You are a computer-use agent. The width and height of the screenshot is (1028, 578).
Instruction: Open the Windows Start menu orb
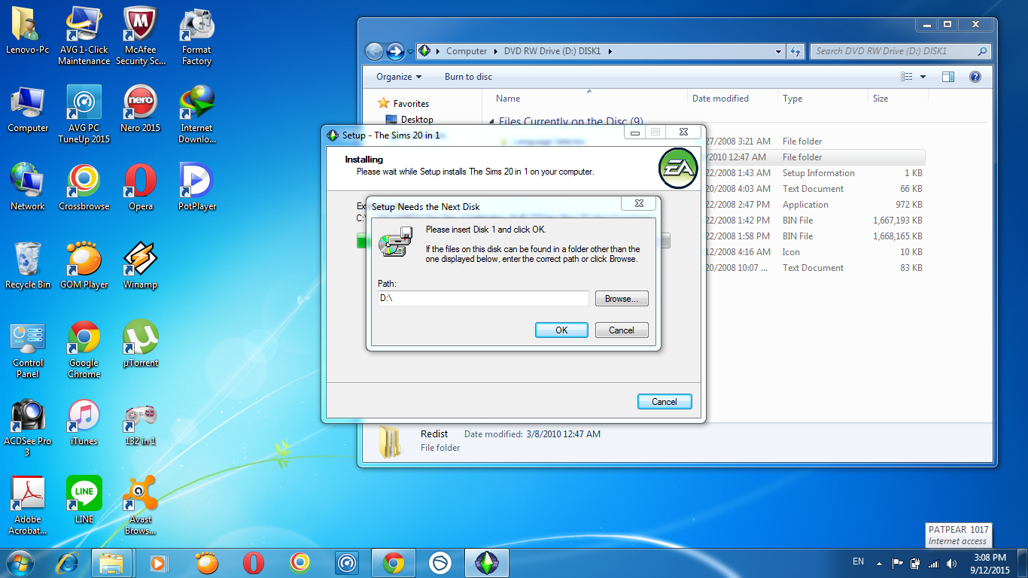pyautogui.click(x=20, y=561)
